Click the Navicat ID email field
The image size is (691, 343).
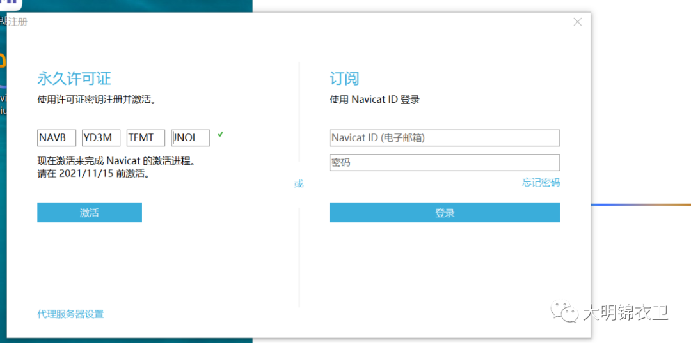pyautogui.click(x=445, y=138)
